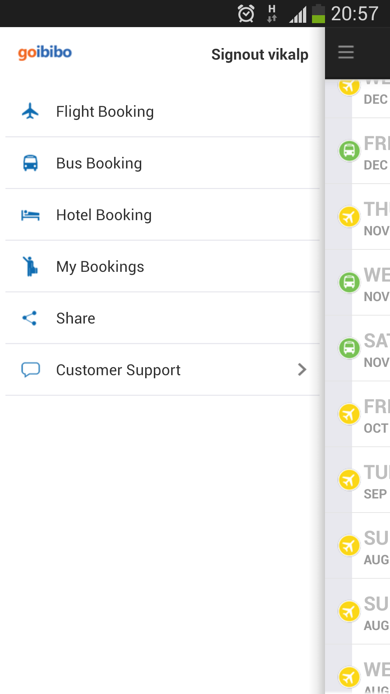Tap the share icon in the menu

click(x=30, y=318)
